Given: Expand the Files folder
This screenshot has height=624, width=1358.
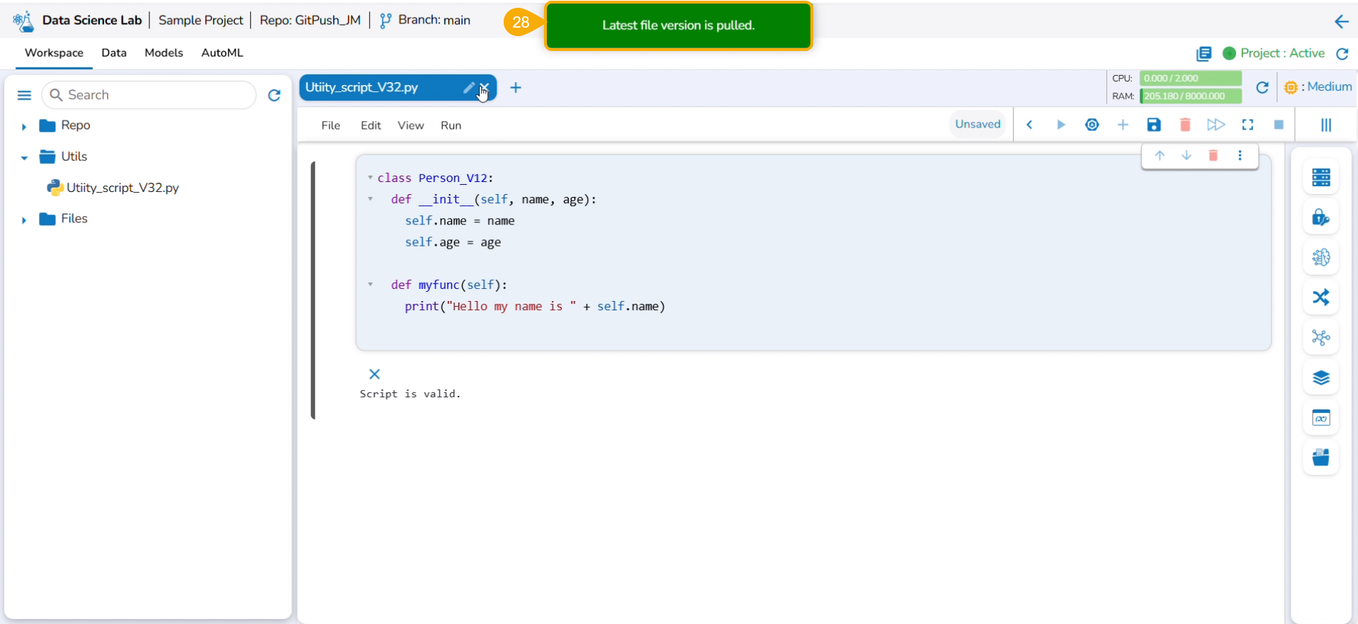Looking at the screenshot, I should (x=24, y=220).
